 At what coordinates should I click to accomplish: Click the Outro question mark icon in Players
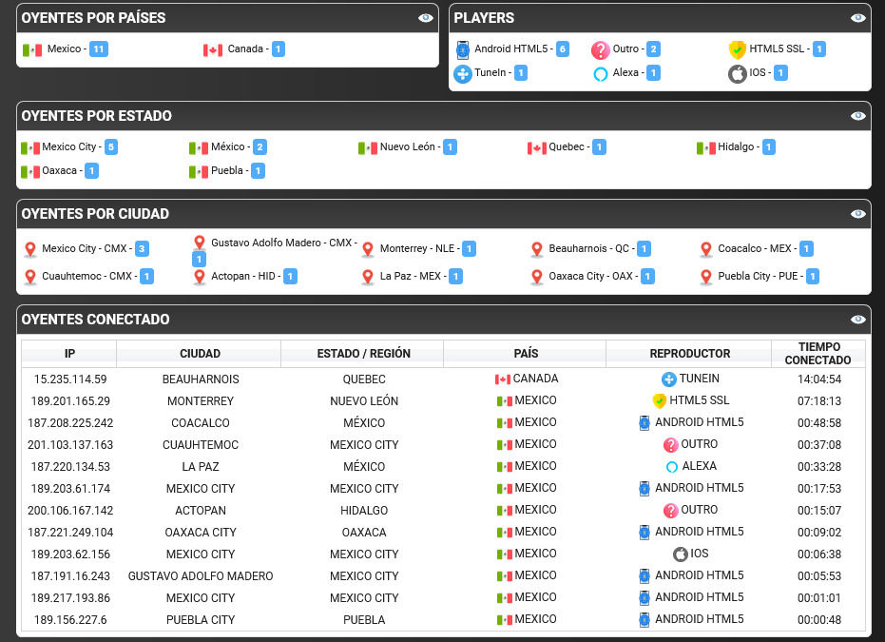600,49
